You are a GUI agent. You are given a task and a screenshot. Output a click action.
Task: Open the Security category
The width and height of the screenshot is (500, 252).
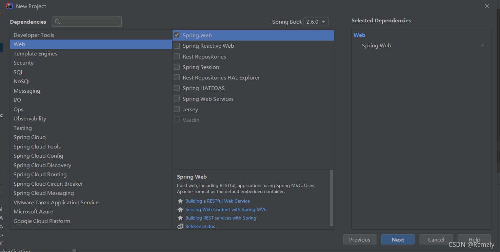91,63
